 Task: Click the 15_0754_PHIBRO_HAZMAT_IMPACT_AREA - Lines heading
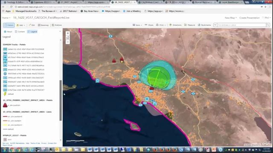tap(27, 112)
